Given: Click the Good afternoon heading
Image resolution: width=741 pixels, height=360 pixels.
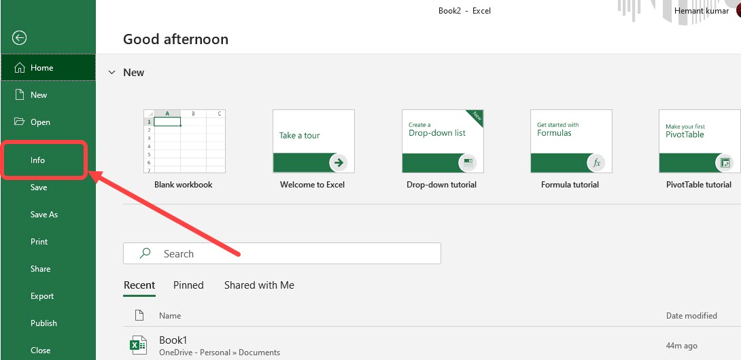Looking at the screenshot, I should [x=175, y=39].
